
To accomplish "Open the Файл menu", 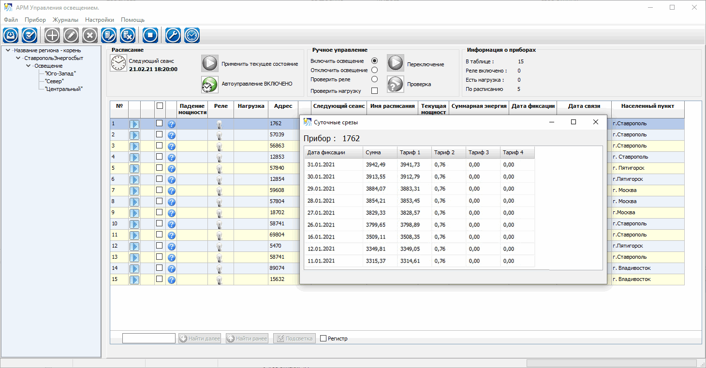I will 11,20.
